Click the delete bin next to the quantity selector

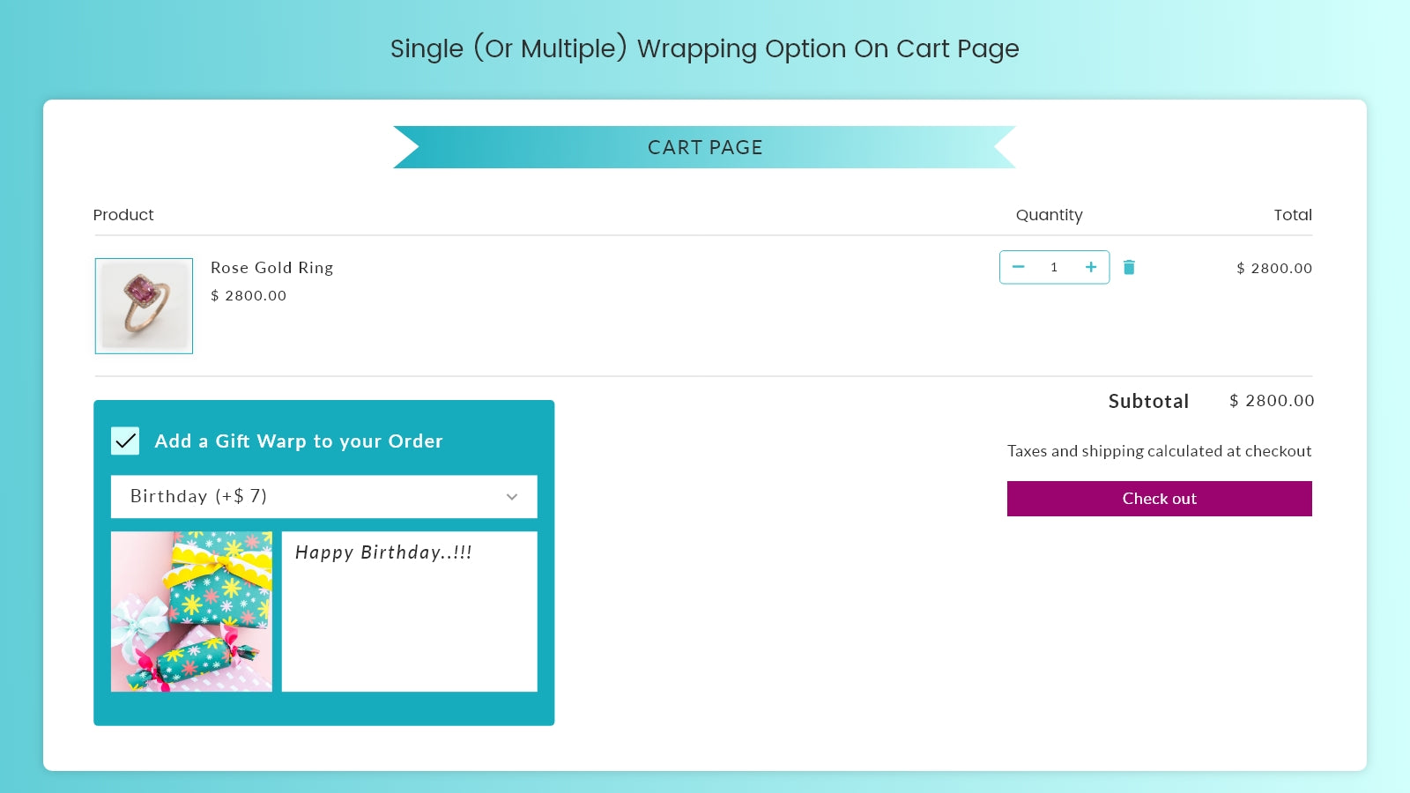pos(1129,267)
